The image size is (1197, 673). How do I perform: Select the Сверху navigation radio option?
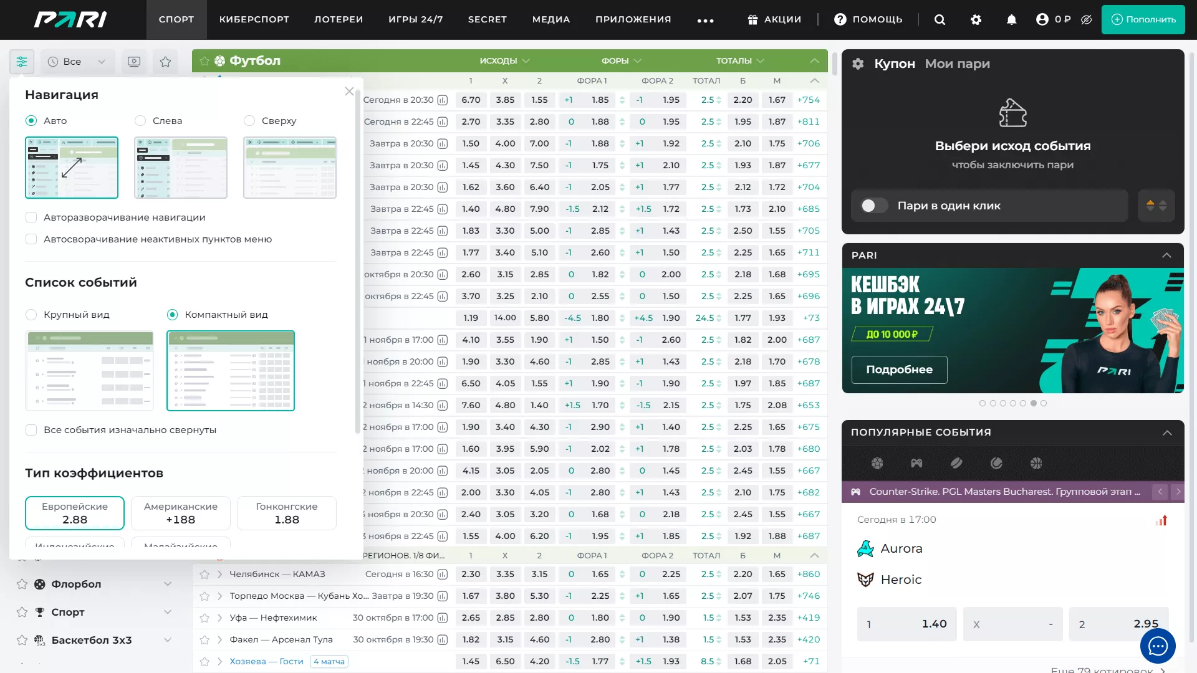coord(249,120)
